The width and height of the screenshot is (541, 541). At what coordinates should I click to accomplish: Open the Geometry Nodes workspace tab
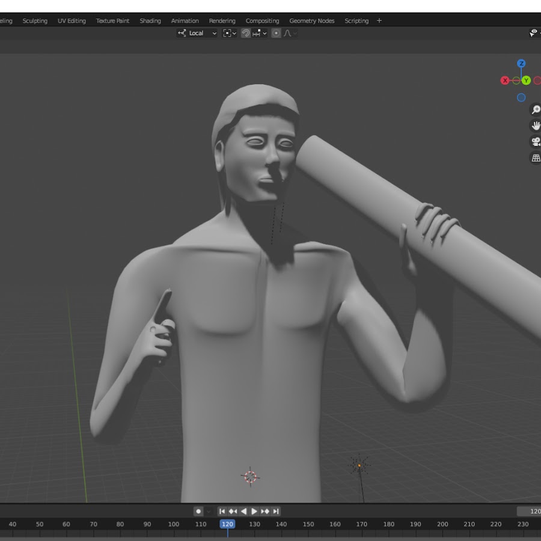311,20
